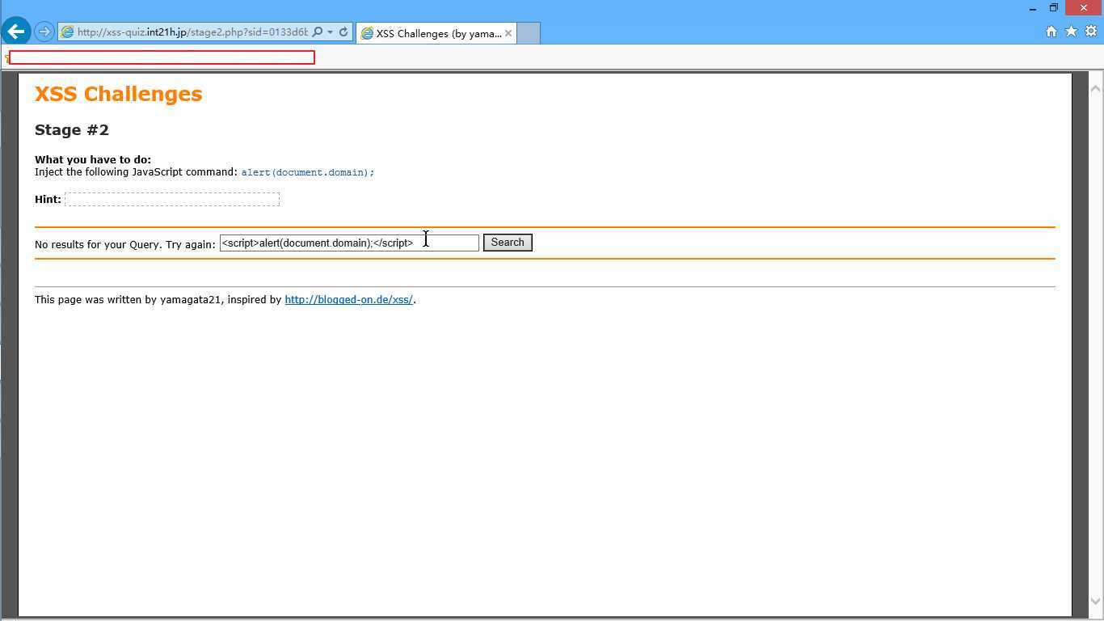The image size is (1104, 621).
Task: Click the 'What you have to do:' label
Action: coord(93,159)
